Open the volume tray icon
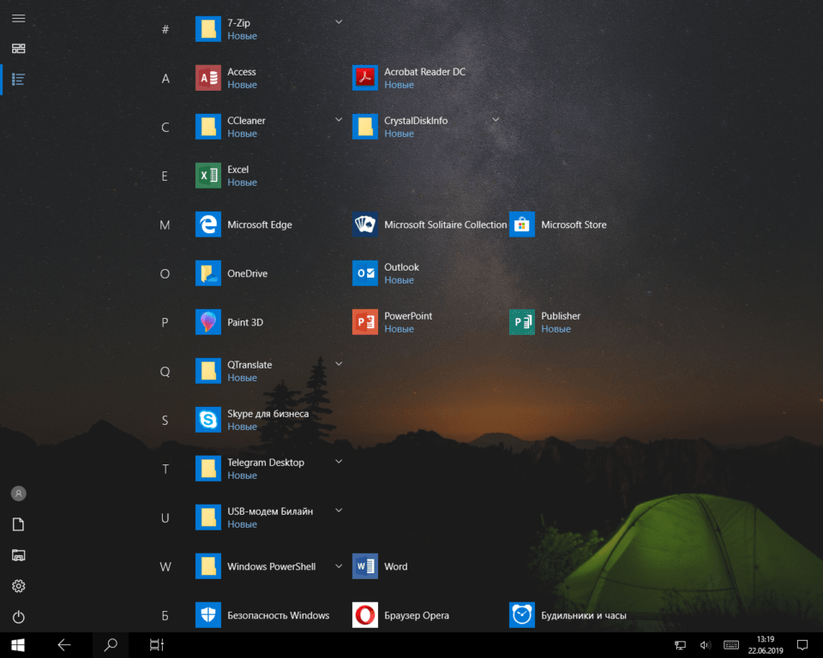Image resolution: width=823 pixels, height=658 pixels. pyautogui.click(x=705, y=645)
